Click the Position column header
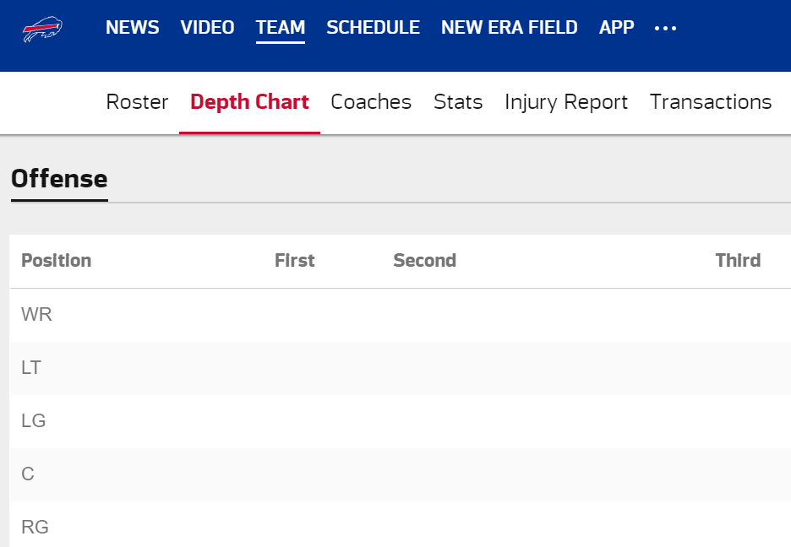Viewport: 791px width, 547px height. [x=56, y=260]
